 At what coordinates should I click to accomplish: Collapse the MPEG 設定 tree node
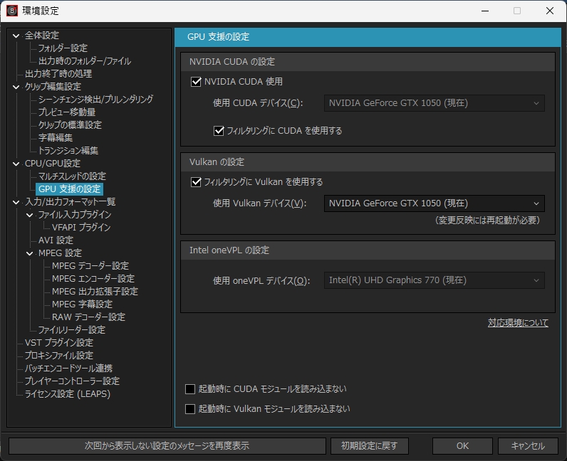30,253
